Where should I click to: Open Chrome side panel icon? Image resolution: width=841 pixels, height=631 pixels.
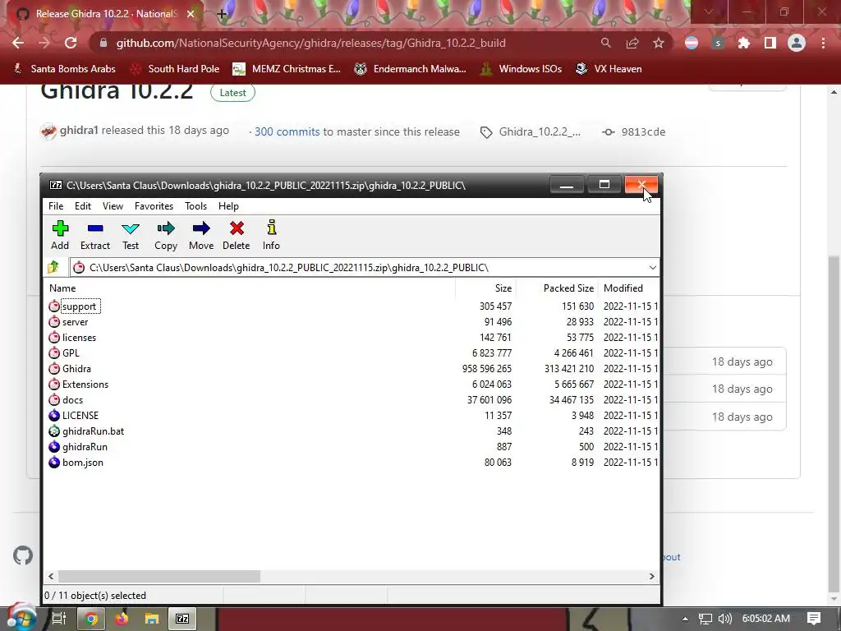click(770, 43)
